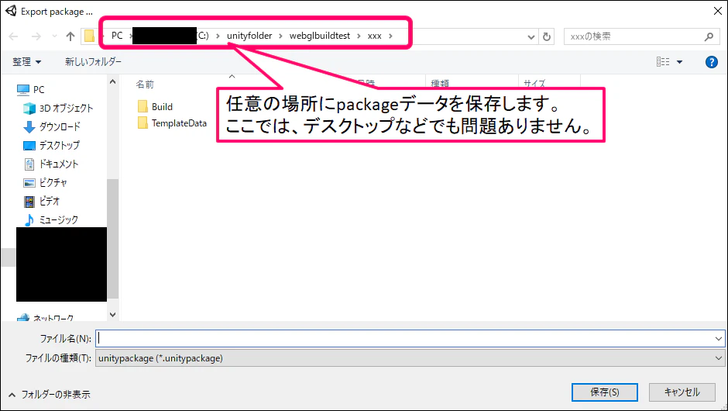Refresh the current folder view
728x411 pixels.
tap(547, 36)
